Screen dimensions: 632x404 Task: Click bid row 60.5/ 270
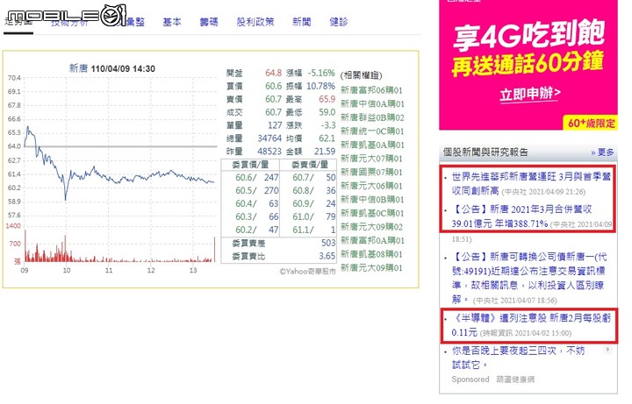coord(256,190)
